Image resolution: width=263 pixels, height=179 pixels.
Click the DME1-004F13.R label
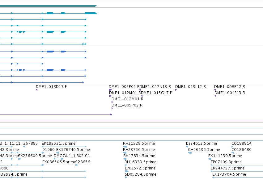(x=230, y=93)
